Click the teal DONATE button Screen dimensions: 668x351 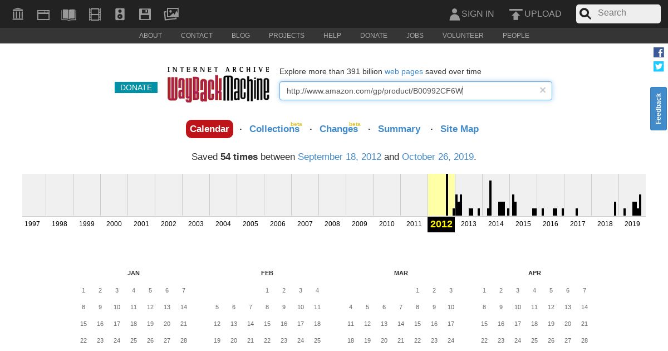[136, 87]
